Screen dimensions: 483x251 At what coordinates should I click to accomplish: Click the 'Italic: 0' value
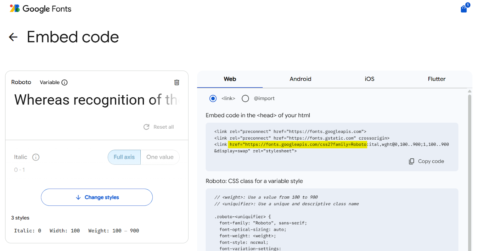[27, 231]
